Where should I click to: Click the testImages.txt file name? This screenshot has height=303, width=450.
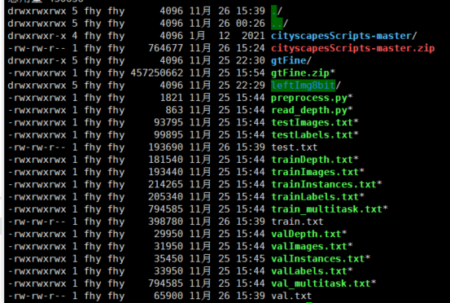[312, 122]
